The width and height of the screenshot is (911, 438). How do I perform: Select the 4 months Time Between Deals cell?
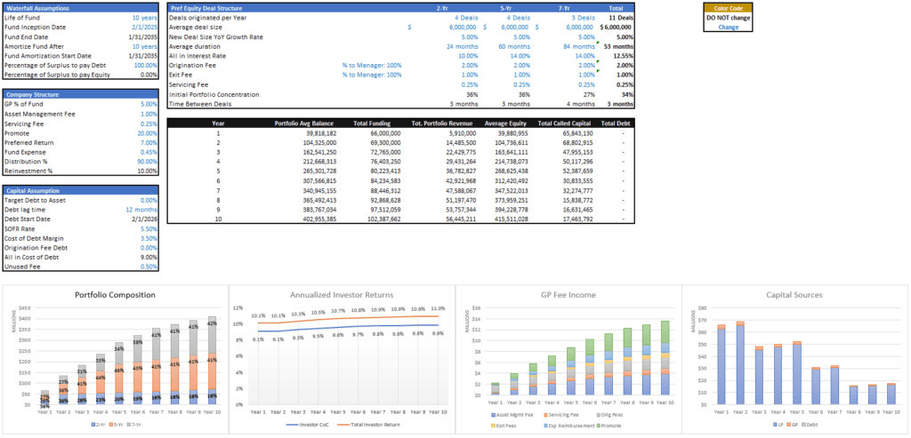[579, 104]
